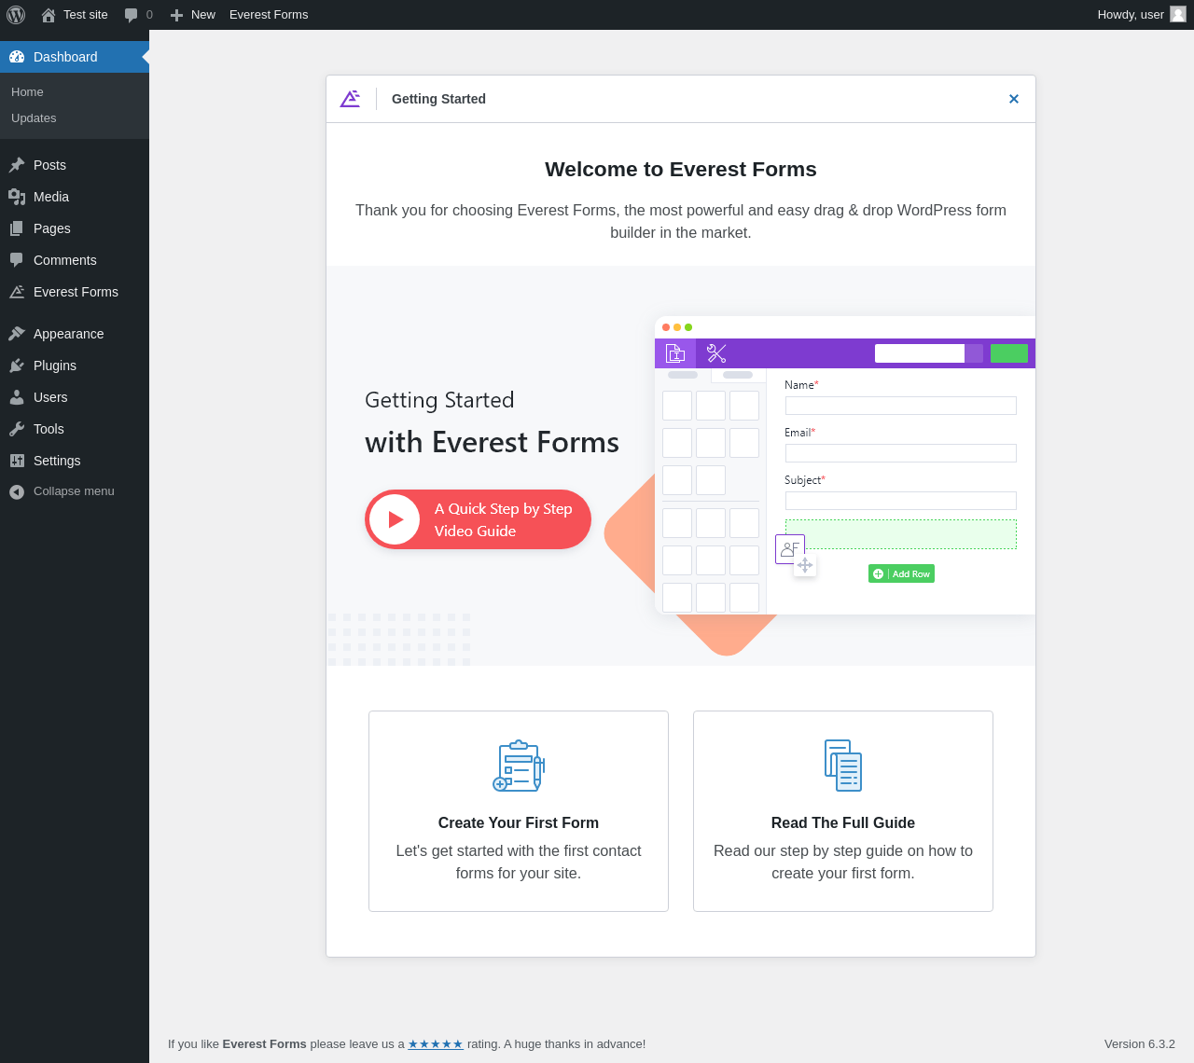Open the Posts menu

(x=75, y=165)
